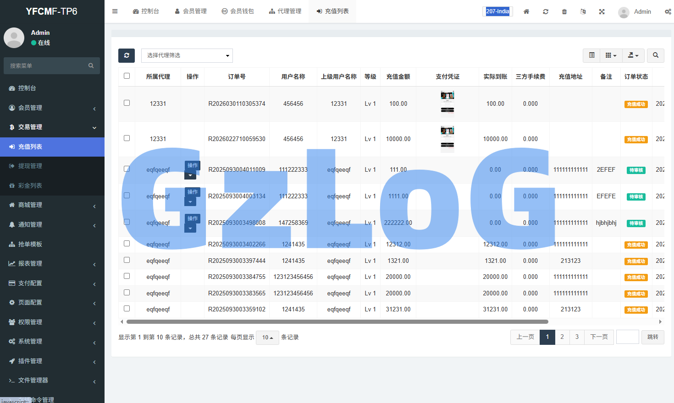The image size is (674, 403).
Task: Open the 选择代理筛选 agent filter dropdown
Action: click(187, 55)
